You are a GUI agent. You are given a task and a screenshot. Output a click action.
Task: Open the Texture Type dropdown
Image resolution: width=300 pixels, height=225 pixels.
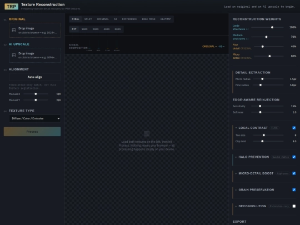pyautogui.click(x=35, y=118)
